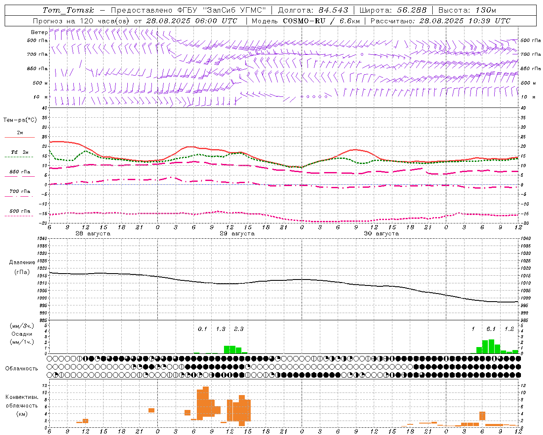The image size is (543, 435).
Task: Click the short-dashed pink legend line under 500 гПа
Action: [x=19, y=216]
